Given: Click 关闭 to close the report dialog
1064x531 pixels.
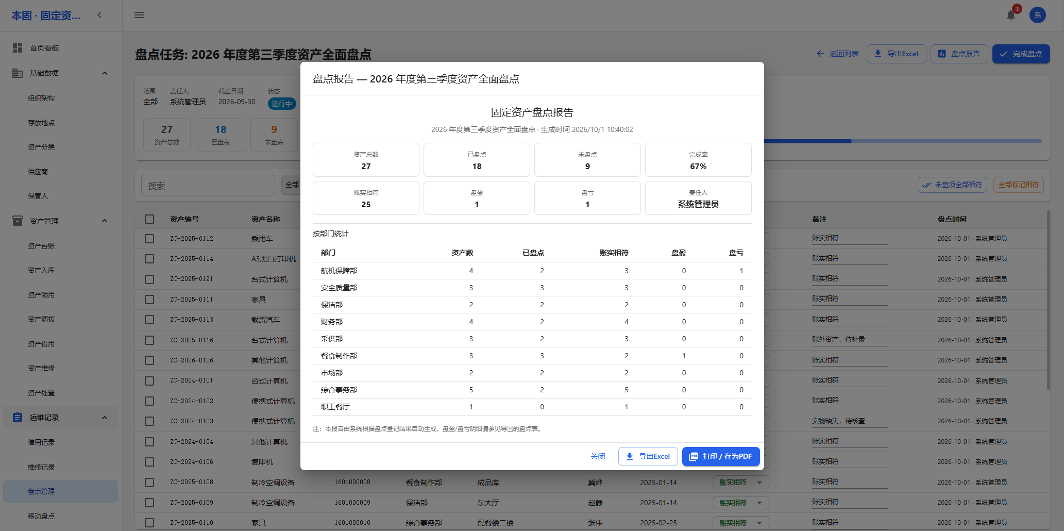Looking at the screenshot, I should point(598,456).
